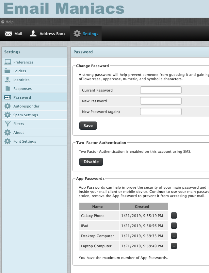The height and width of the screenshot is (273, 209).
Task: Open Responses settings section
Action: click(x=34, y=88)
